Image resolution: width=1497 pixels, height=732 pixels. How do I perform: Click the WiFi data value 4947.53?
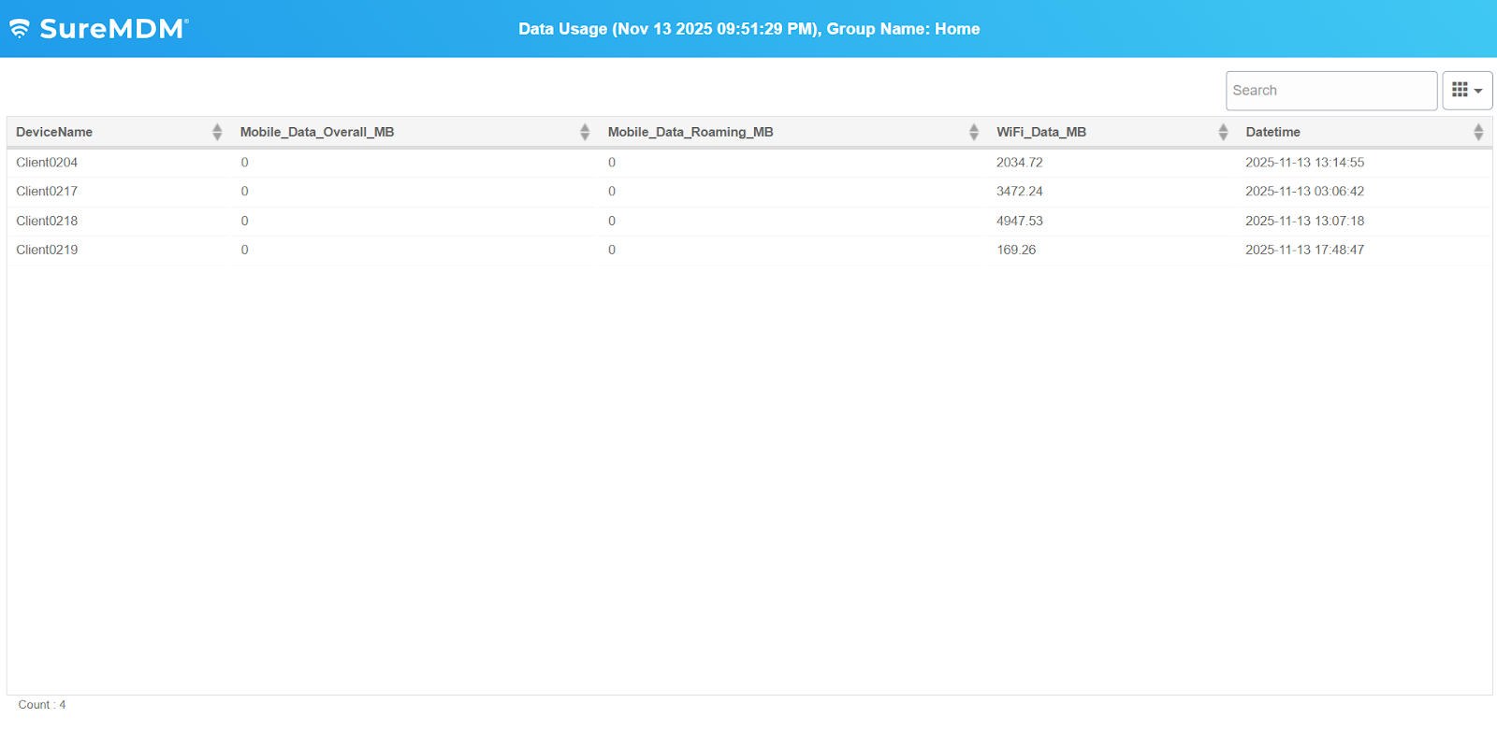click(x=1019, y=221)
